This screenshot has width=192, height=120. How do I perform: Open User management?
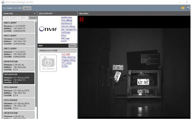[x=68, y=29]
